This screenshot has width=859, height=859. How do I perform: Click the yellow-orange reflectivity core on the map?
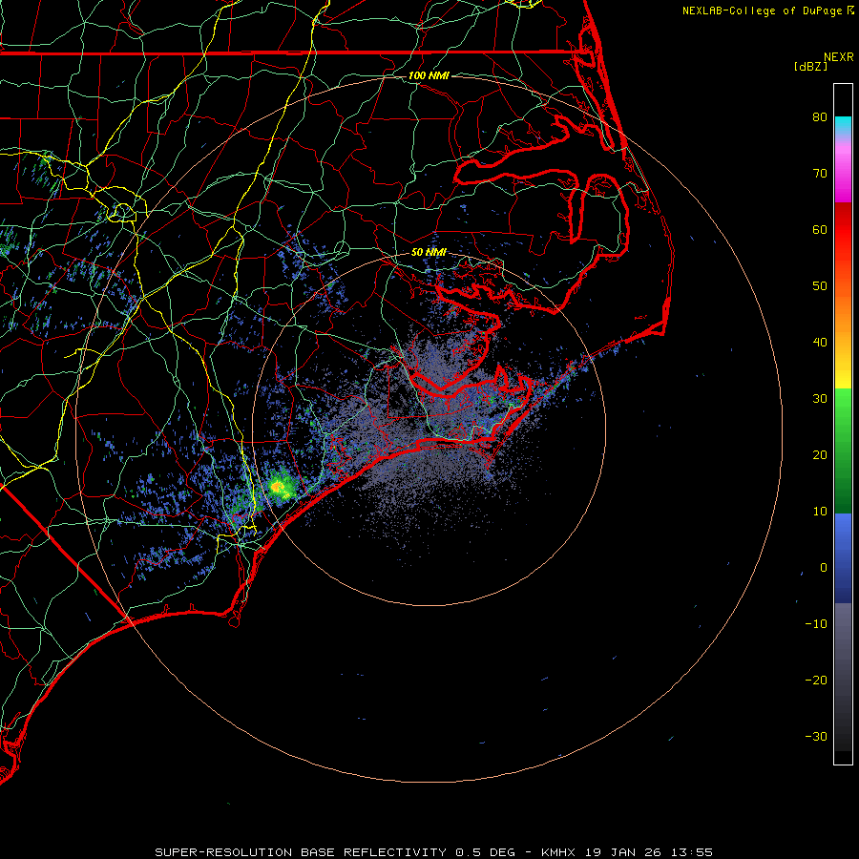coord(278,486)
